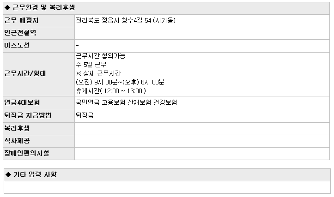This screenshot has width=334, height=197.
Task: Select the 연금4대보험 label cell
Action: coord(39,103)
